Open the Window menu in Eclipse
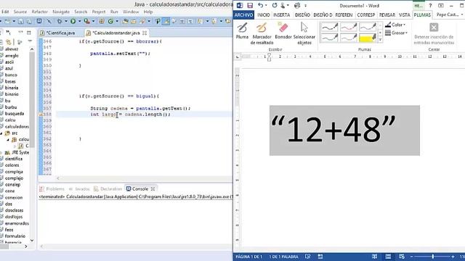The height and width of the screenshot is (261, 465). pyautogui.click(x=131, y=12)
